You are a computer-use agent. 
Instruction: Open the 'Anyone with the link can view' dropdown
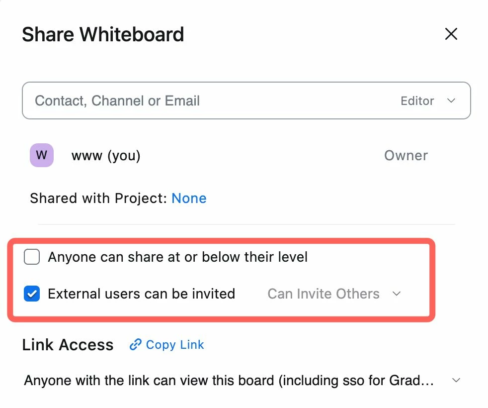tap(229, 381)
